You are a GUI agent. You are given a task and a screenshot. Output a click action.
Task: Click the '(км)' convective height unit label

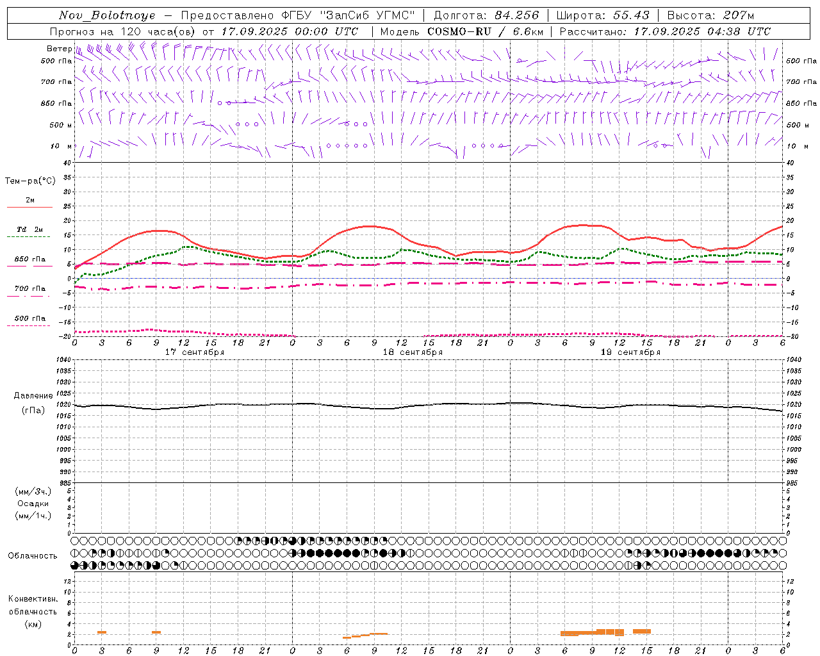tap(33, 624)
